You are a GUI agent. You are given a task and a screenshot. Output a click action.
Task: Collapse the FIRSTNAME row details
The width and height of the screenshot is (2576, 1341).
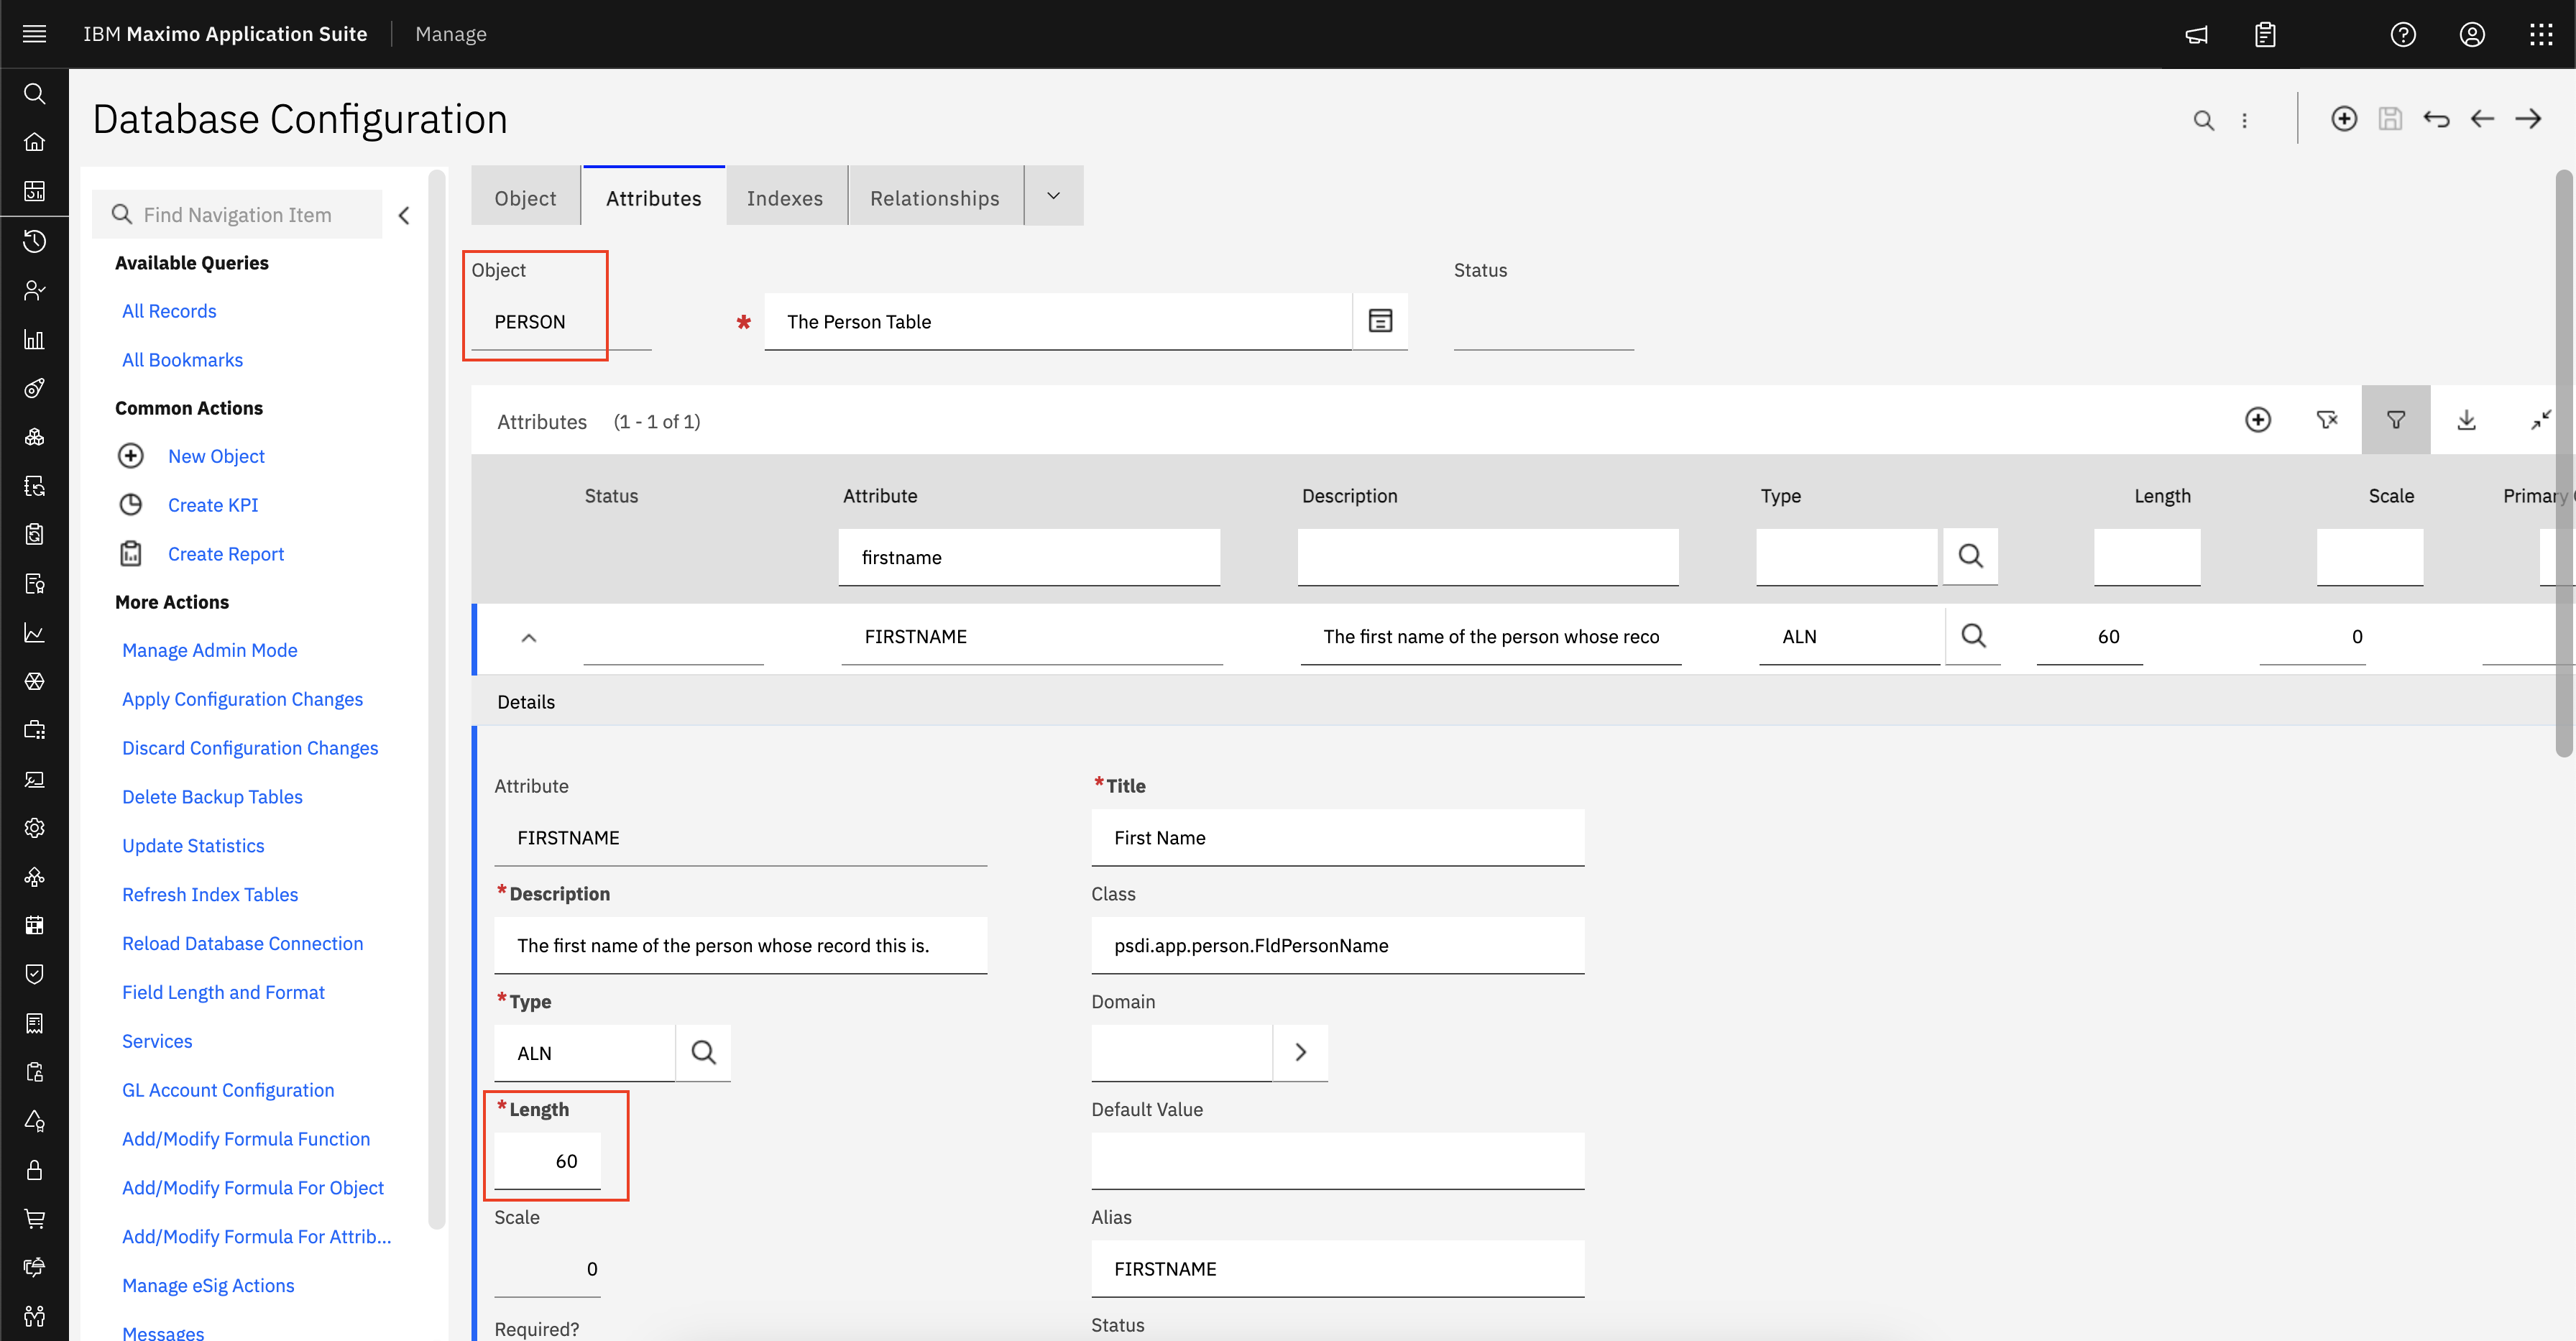pyautogui.click(x=529, y=638)
